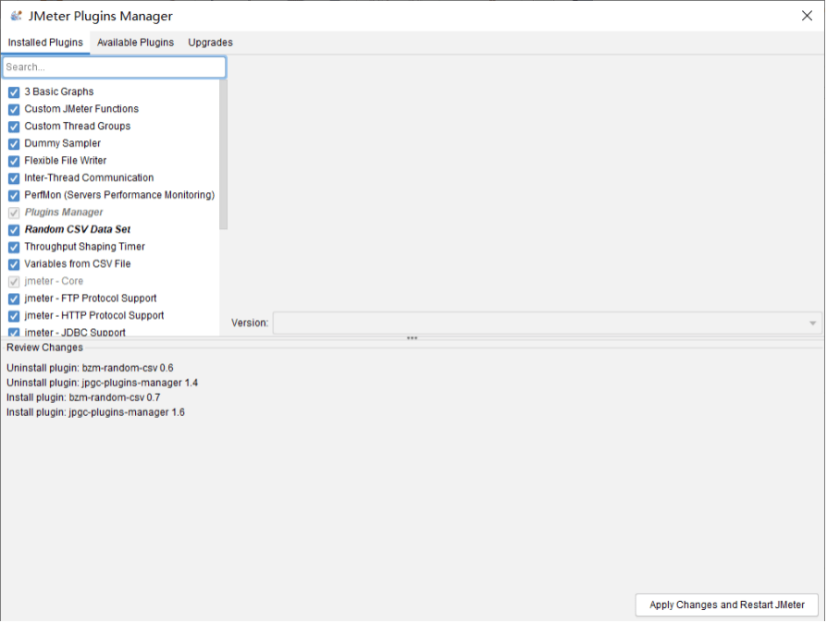Image resolution: width=827 pixels, height=623 pixels.
Task: Switch to the Installed Plugins tab
Action: (45, 43)
